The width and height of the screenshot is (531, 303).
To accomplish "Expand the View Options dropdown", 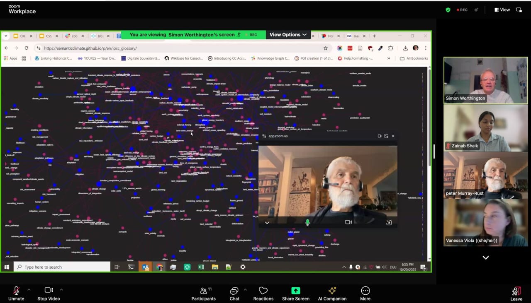I will (x=288, y=35).
